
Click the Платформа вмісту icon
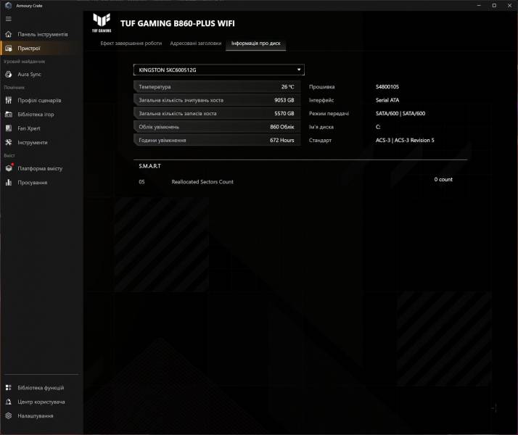[9, 168]
